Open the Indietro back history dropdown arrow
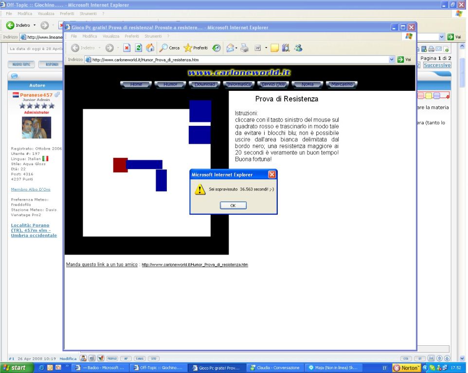This screenshot has height=373, width=468. point(99,48)
